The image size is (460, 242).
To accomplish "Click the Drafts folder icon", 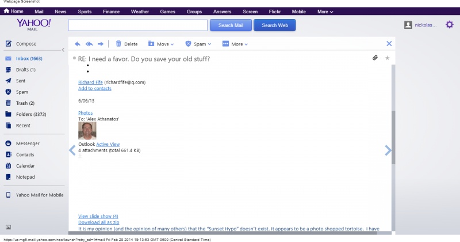I will pos(8,70).
